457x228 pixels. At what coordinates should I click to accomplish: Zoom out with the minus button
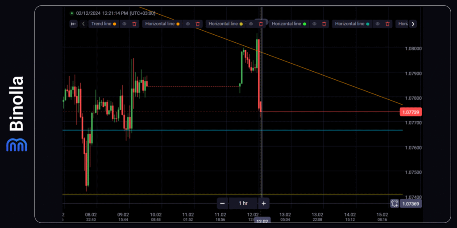222,204
